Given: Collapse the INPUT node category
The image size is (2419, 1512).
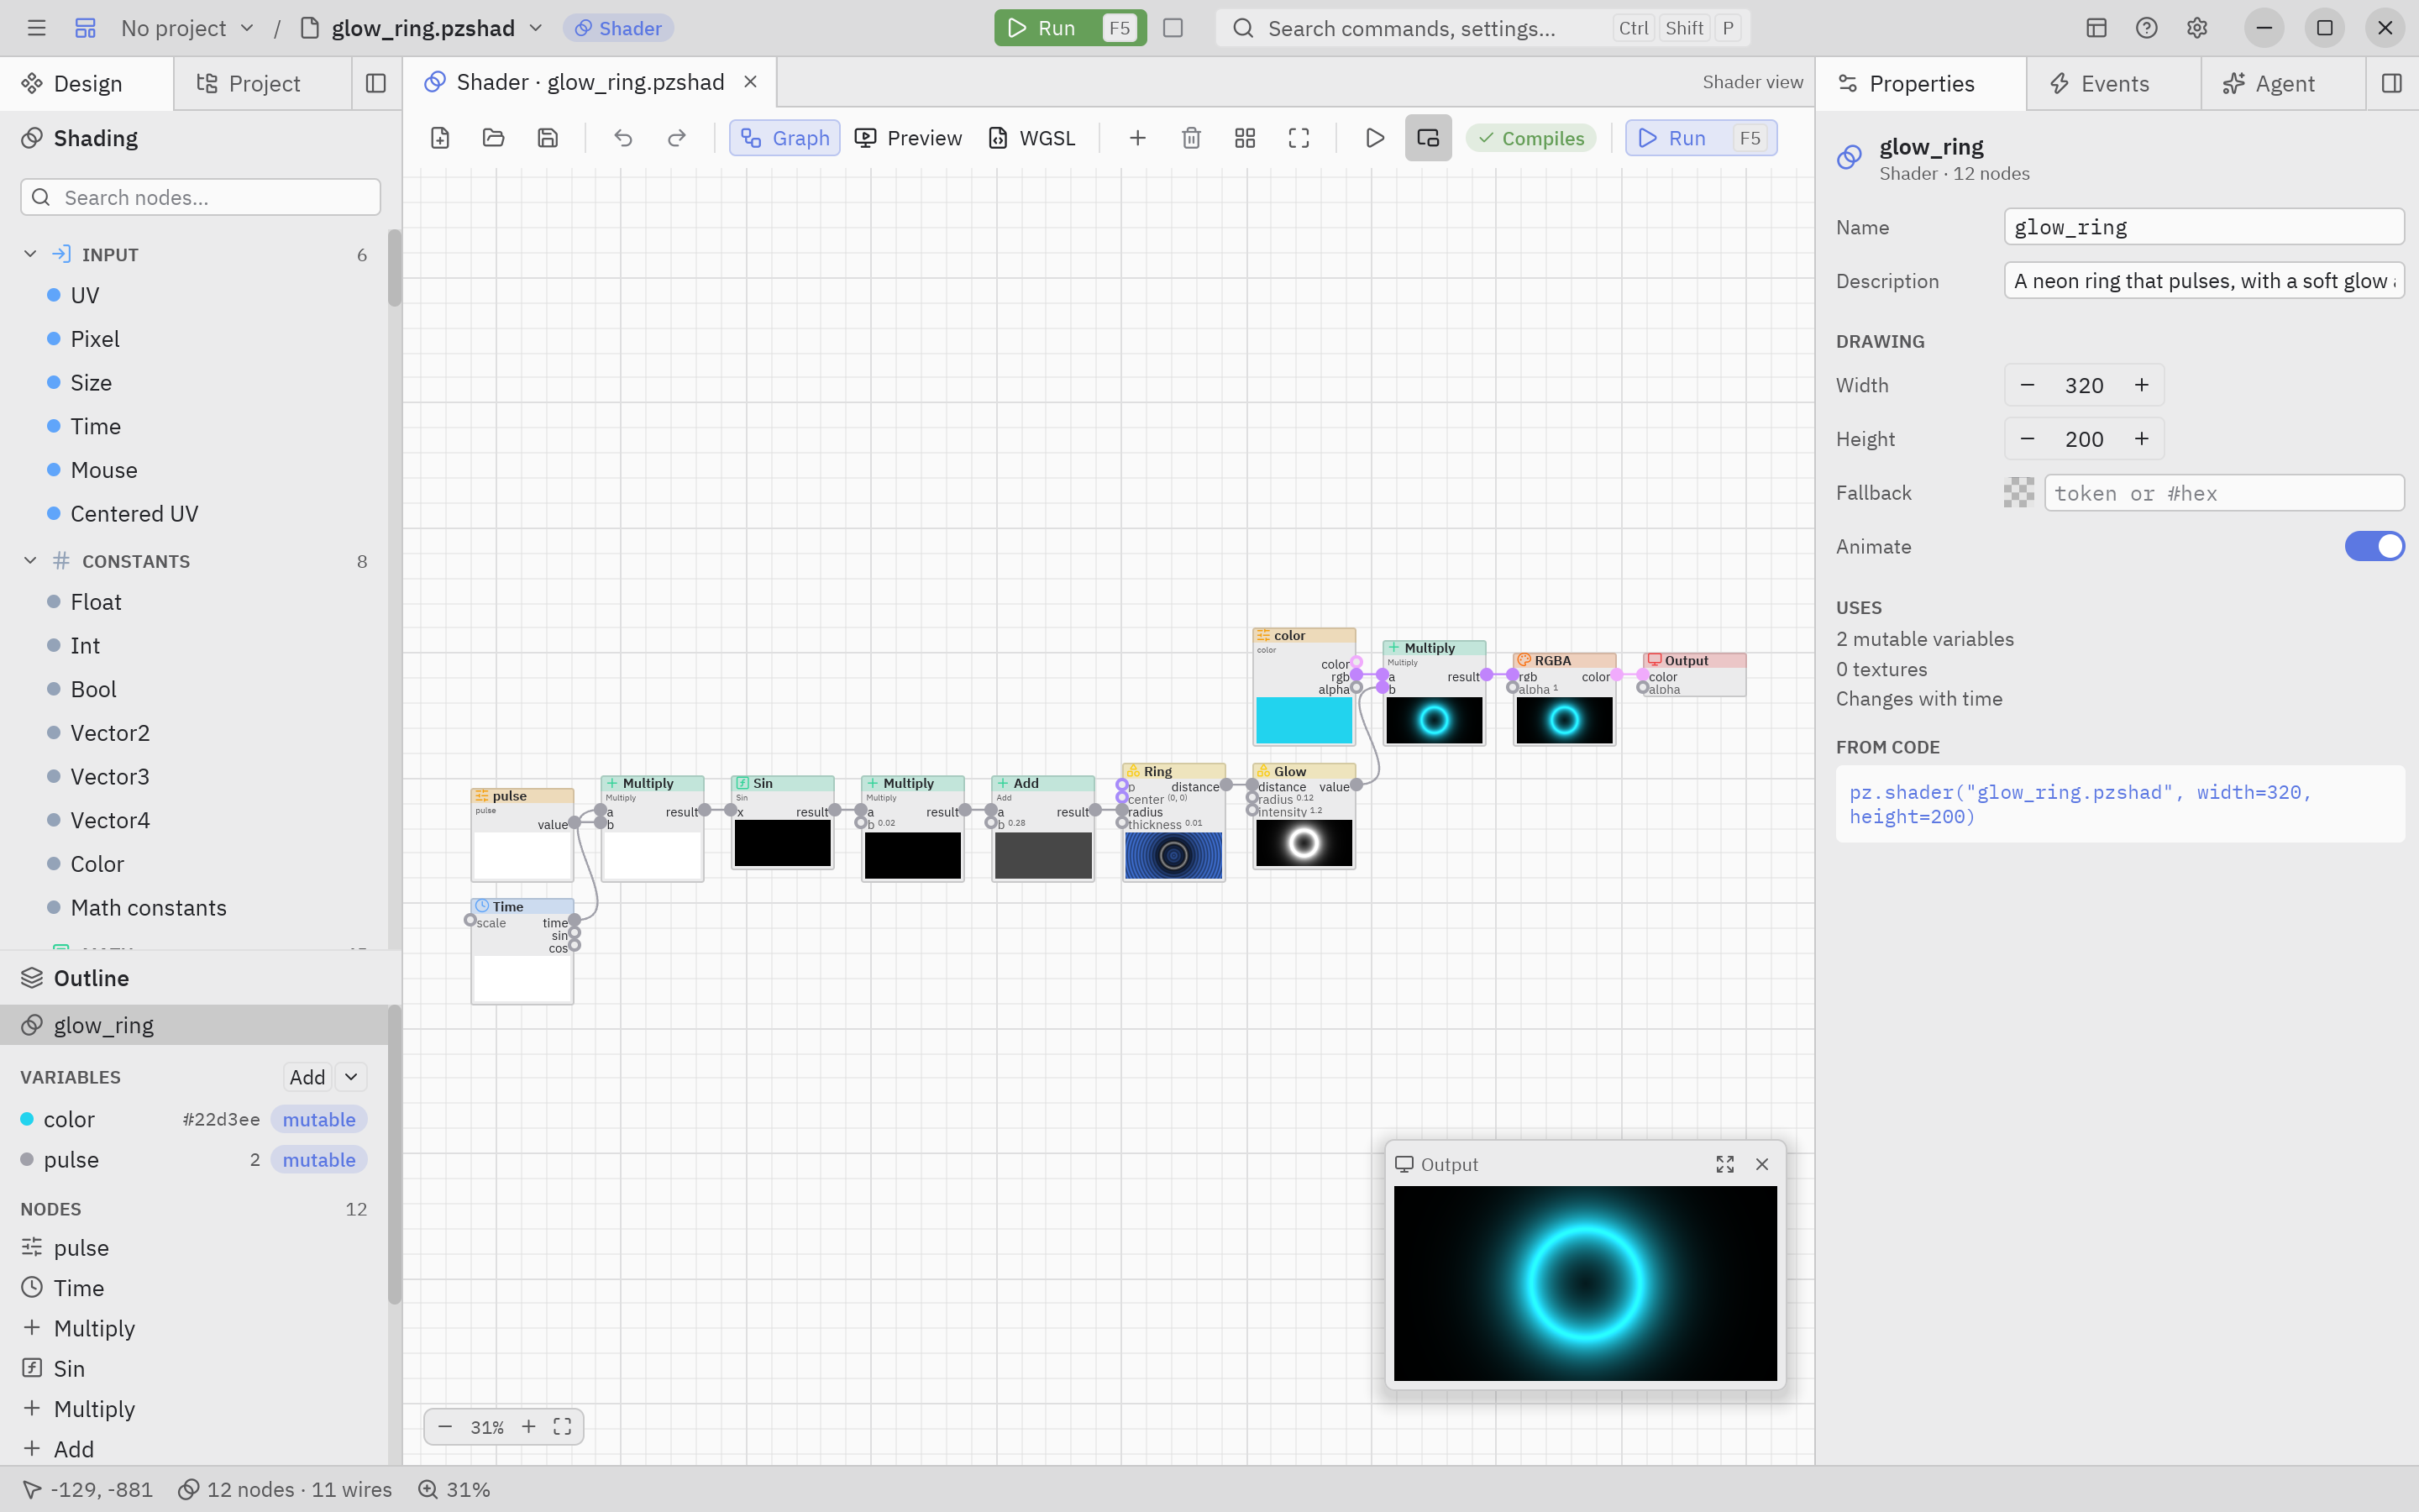Looking at the screenshot, I should [x=30, y=254].
